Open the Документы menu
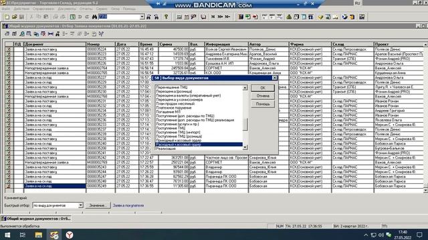This screenshot has width=428, height=240. pyautogui.click(x=67, y=9)
